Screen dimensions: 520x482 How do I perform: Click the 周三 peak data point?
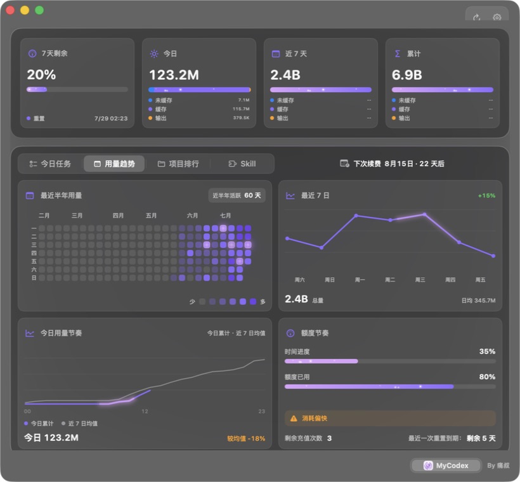[x=424, y=214]
